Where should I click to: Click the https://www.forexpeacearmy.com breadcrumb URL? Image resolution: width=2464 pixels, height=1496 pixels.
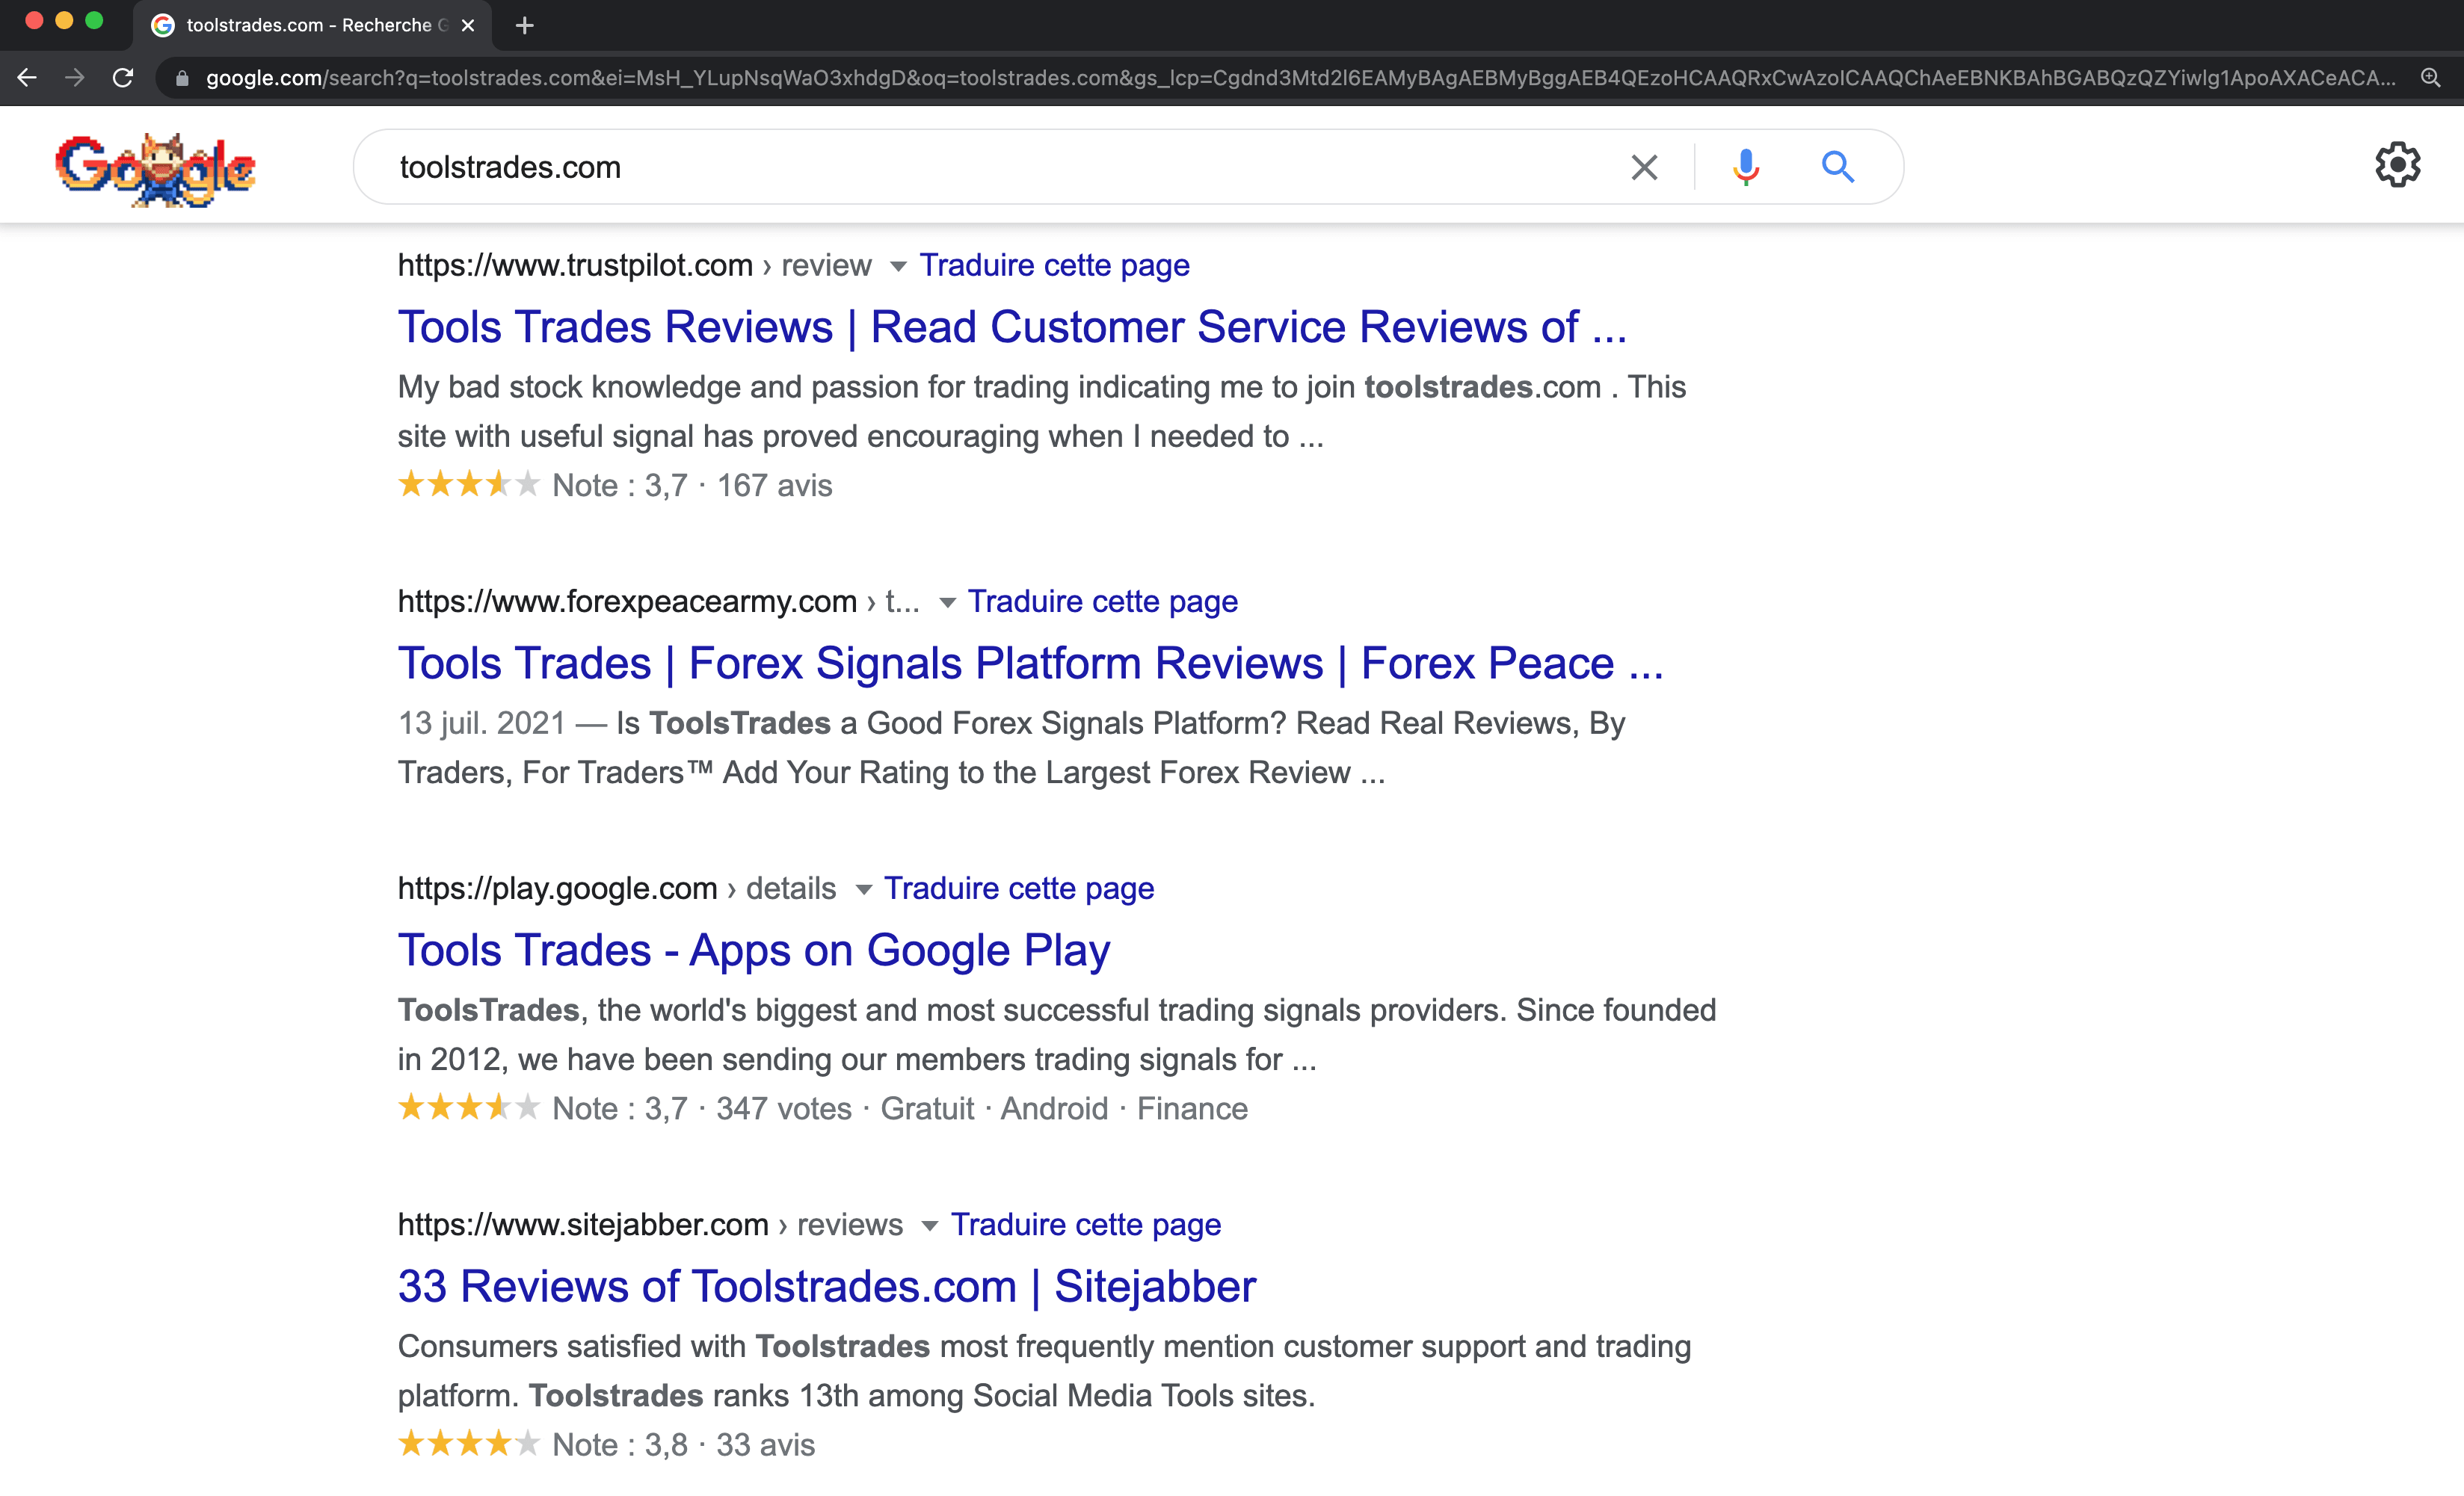[627, 602]
